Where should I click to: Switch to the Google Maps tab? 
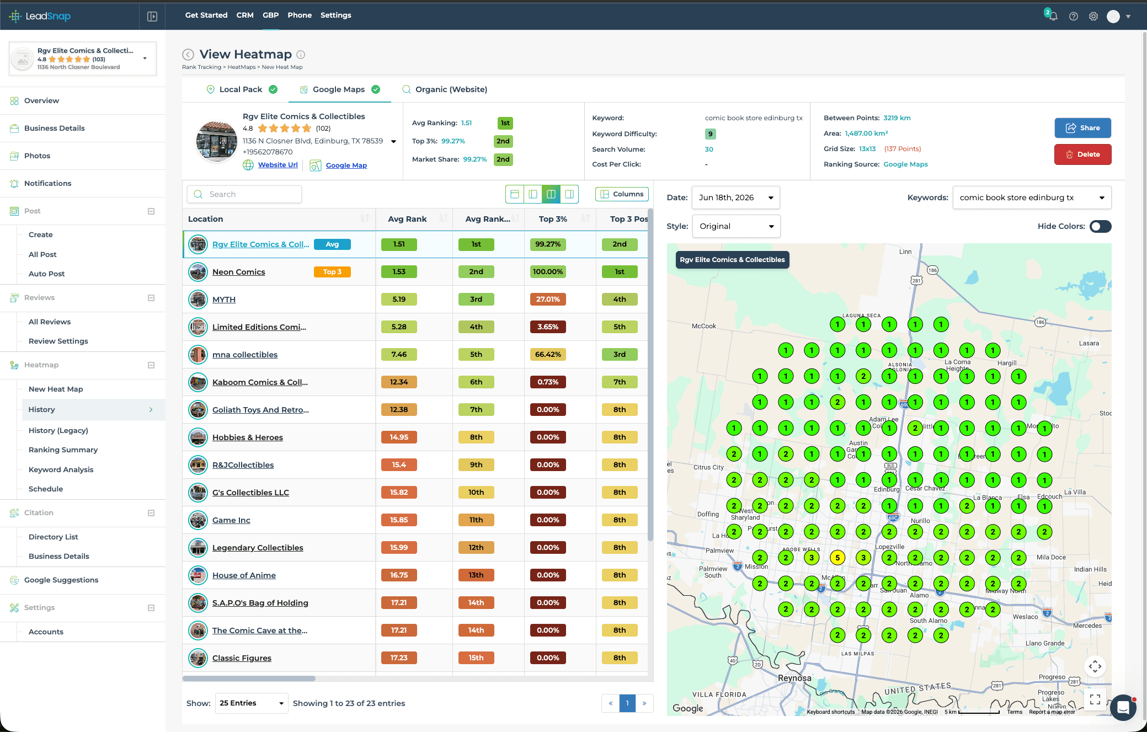pyautogui.click(x=339, y=89)
